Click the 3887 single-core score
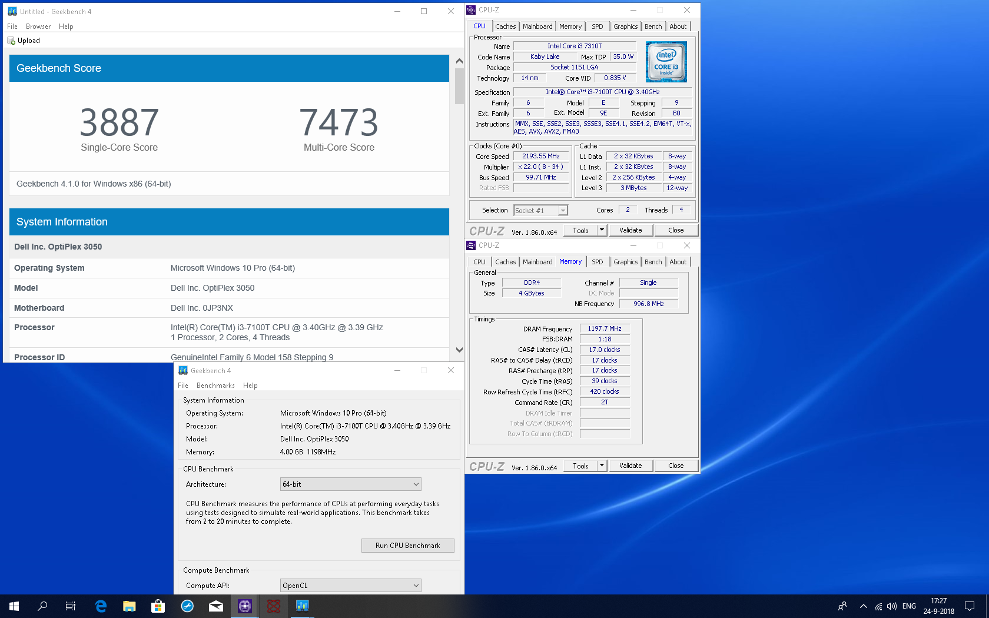The width and height of the screenshot is (989, 618). tap(120, 122)
